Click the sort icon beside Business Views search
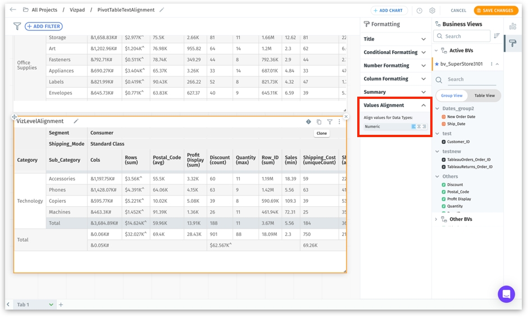Screen dimensions: 528x318 (497, 36)
